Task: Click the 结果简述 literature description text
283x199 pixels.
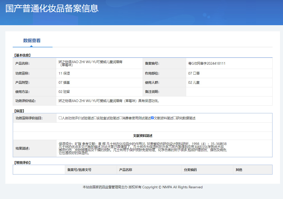Action: tap(142, 148)
